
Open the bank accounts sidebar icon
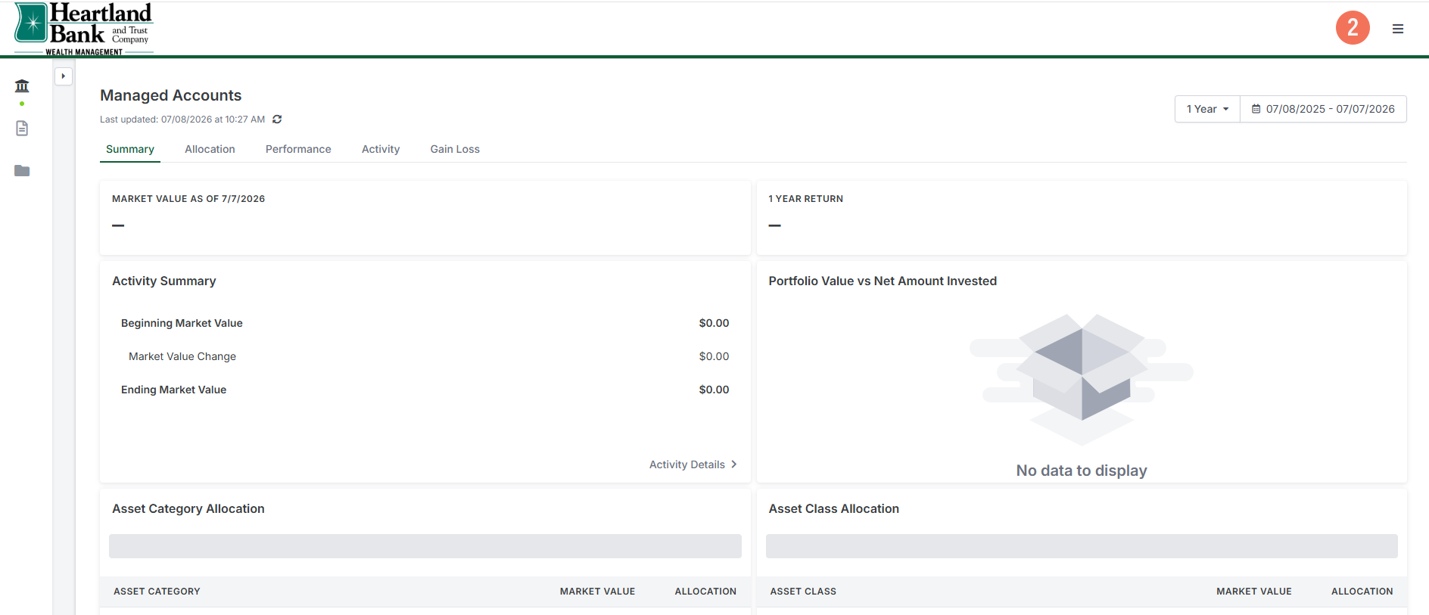point(22,85)
